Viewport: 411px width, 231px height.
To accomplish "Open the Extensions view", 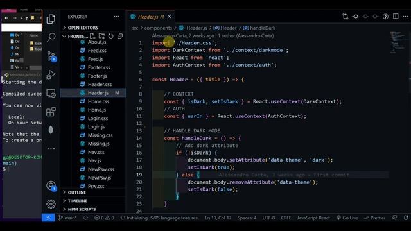I will pos(51,112).
